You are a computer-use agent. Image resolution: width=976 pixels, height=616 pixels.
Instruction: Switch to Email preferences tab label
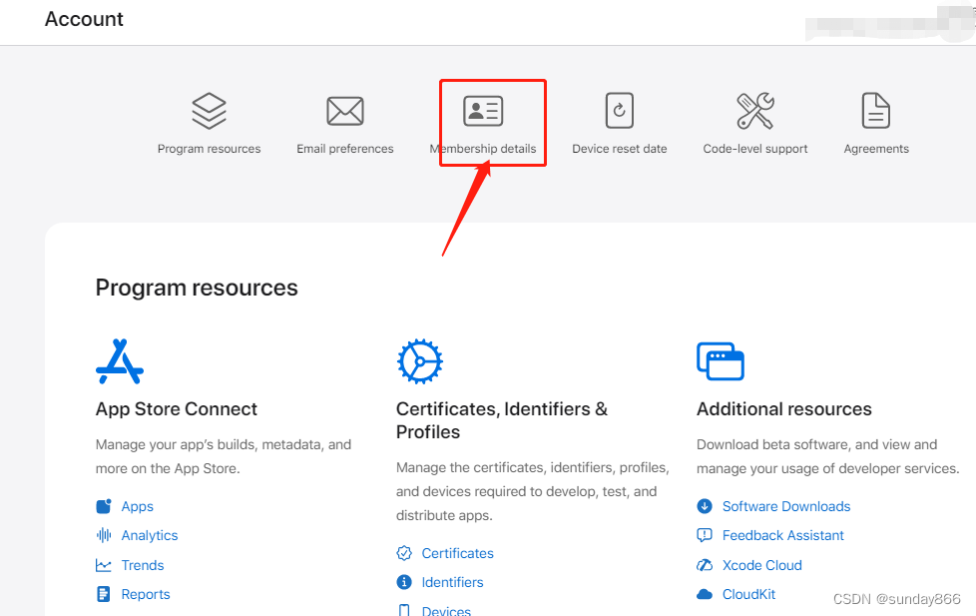(x=345, y=149)
